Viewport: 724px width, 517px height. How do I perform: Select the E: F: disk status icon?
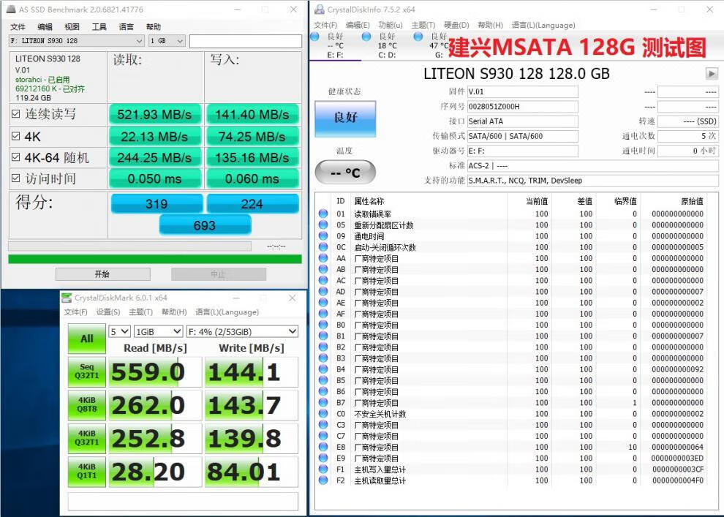click(x=314, y=37)
